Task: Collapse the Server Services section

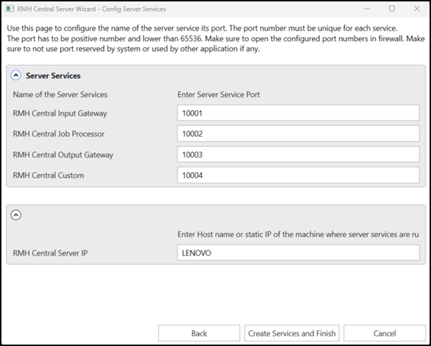Action: coord(16,76)
